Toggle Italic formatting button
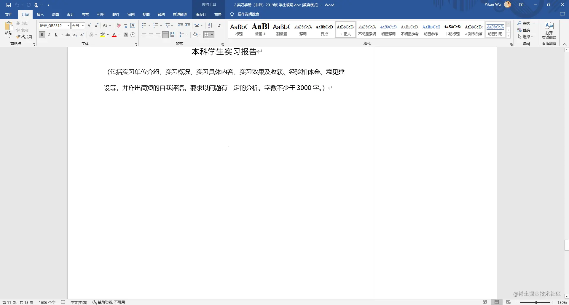This screenshot has width=569, height=305. coord(49,35)
